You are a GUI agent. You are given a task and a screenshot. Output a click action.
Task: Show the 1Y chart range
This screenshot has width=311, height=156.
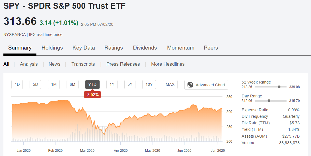tap(112, 85)
